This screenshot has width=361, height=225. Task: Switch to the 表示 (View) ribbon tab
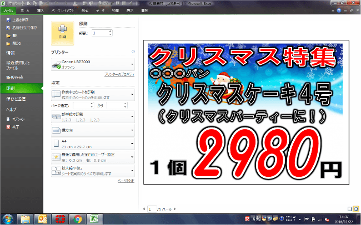click(x=130, y=11)
